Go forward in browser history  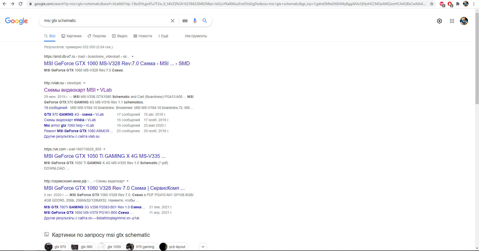point(13,4)
